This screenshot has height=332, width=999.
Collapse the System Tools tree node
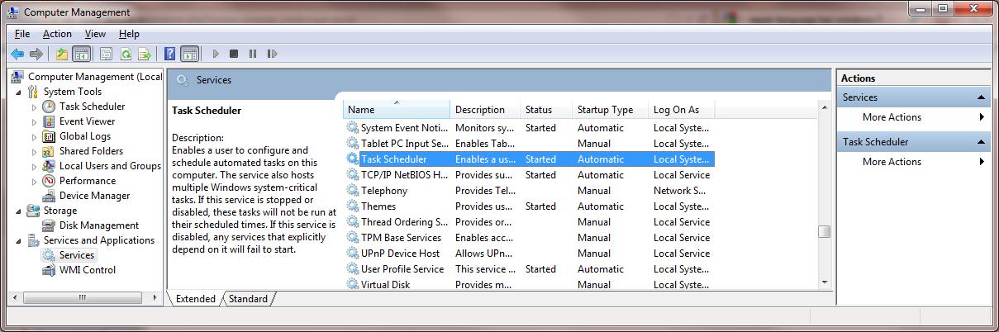click(x=19, y=92)
